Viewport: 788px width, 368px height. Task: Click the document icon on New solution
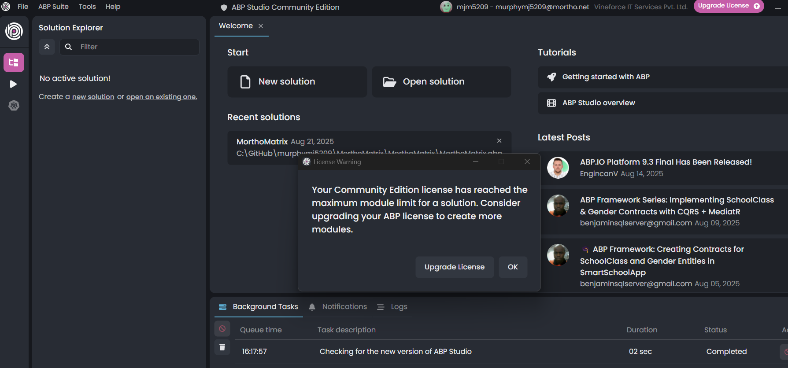245,82
